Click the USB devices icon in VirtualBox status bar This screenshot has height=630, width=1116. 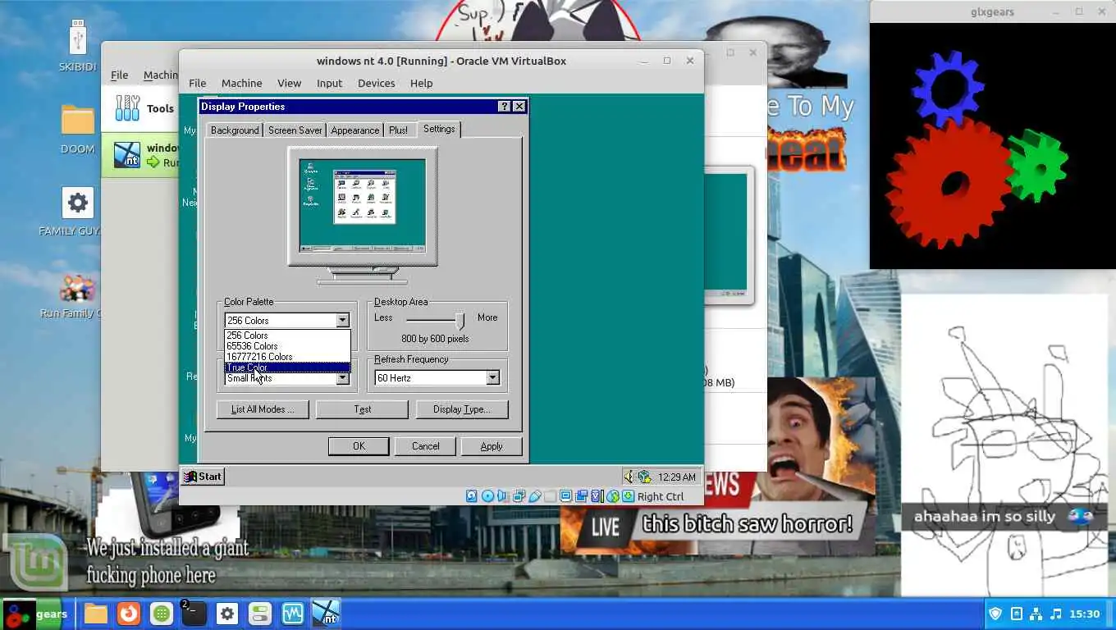pyautogui.click(x=535, y=496)
